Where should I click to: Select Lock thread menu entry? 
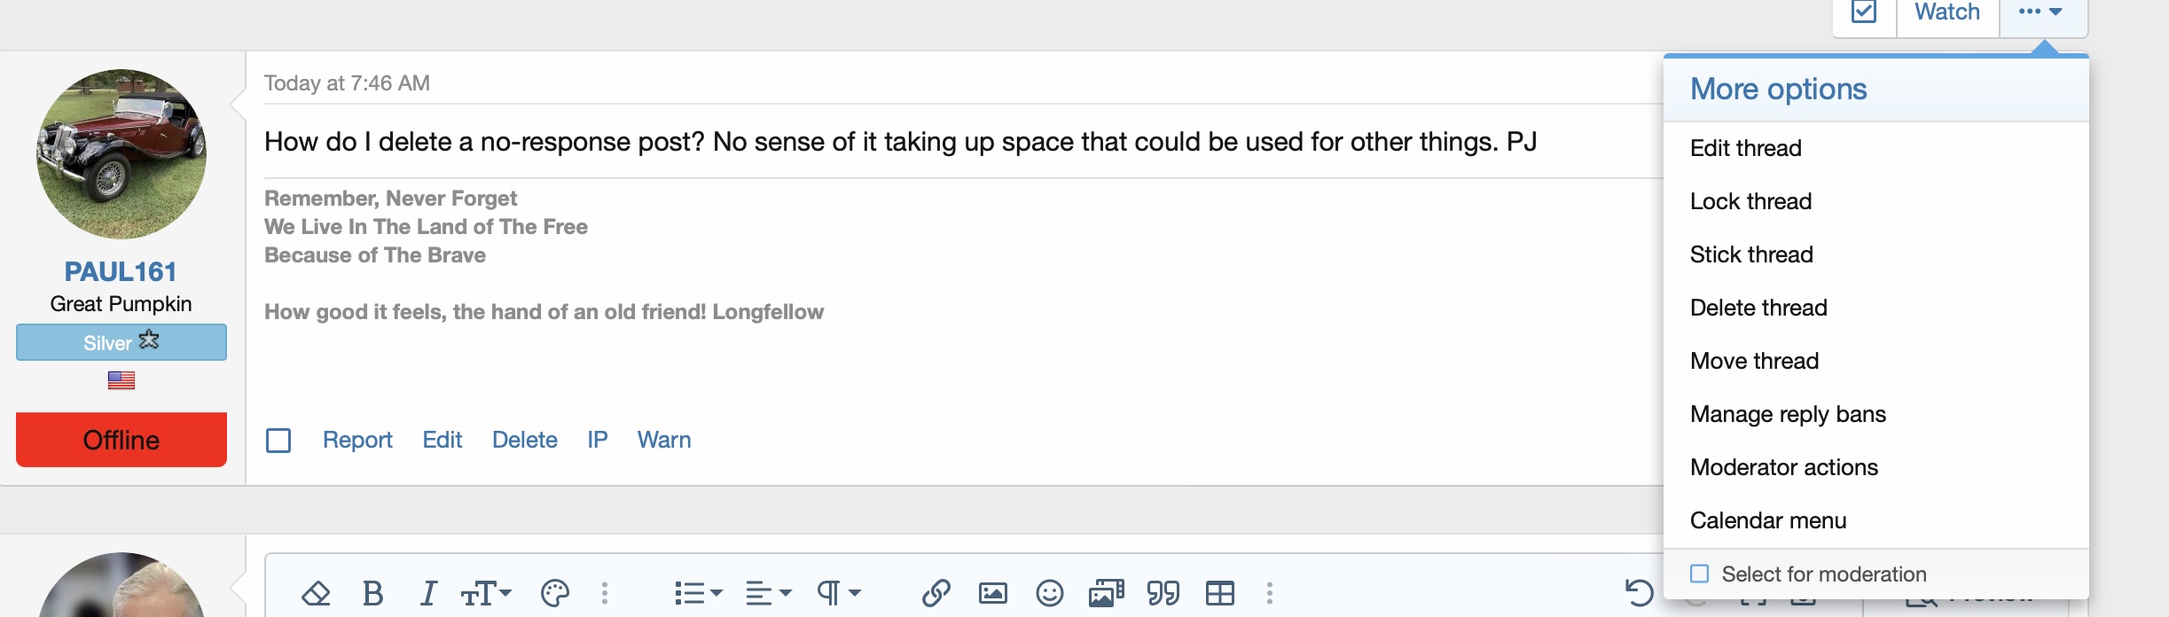tap(1750, 201)
